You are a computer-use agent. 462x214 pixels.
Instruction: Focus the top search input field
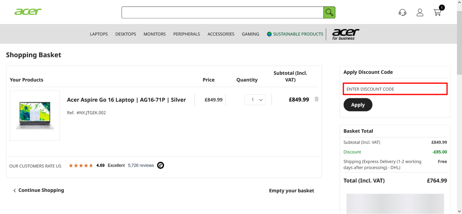coord(223,12)
